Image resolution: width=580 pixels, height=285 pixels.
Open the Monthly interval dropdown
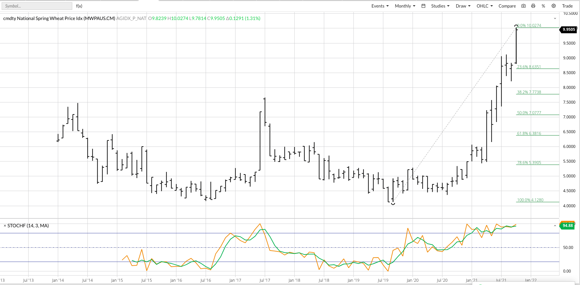405,6
